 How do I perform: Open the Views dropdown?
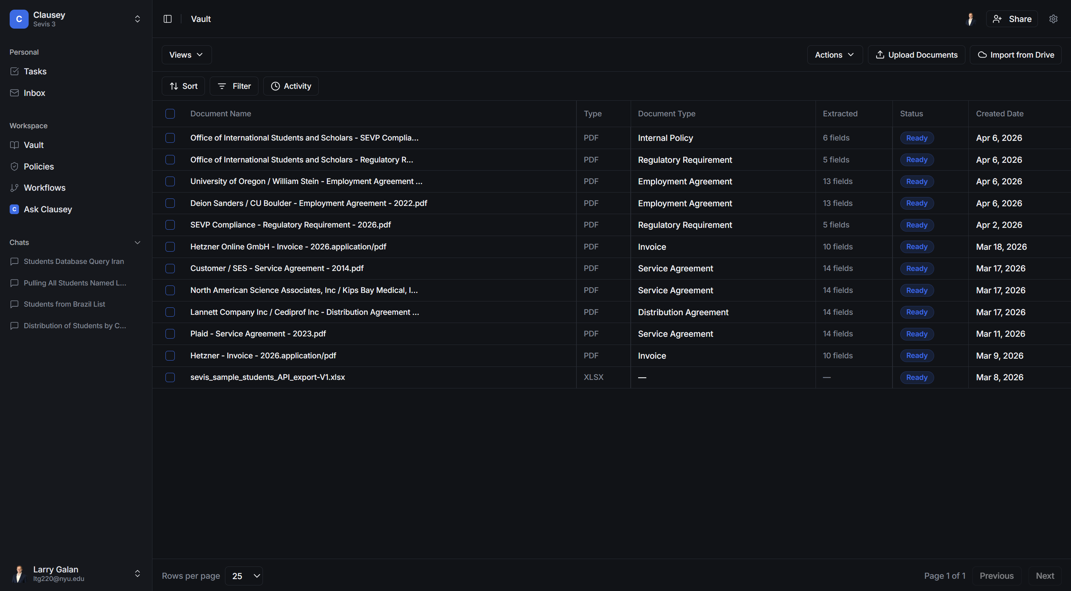pos(186,54)
